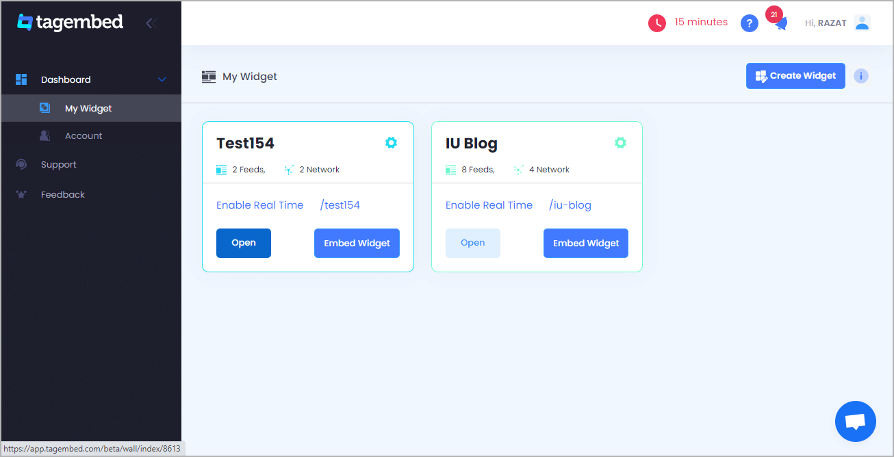Open the Feedback menu item

(63, 194)
